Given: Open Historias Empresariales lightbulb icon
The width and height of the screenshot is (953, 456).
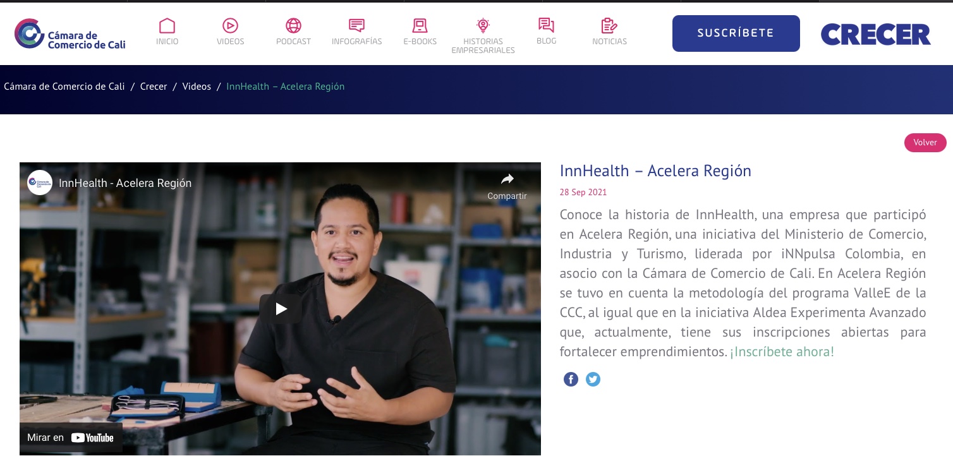Looking at the screenshot, I should click(x=483, y=26).
